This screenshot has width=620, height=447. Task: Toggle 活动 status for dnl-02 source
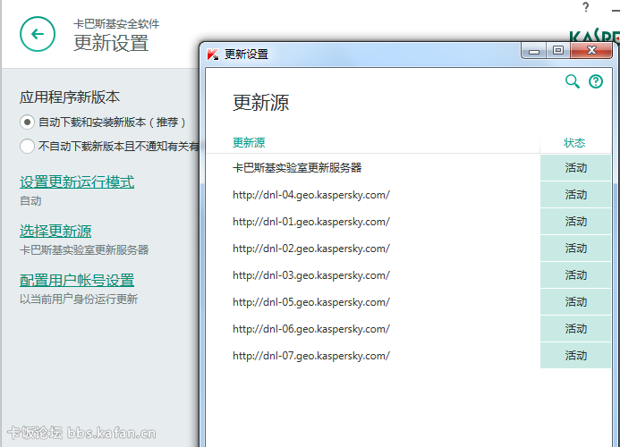click(x=575, y=249)
